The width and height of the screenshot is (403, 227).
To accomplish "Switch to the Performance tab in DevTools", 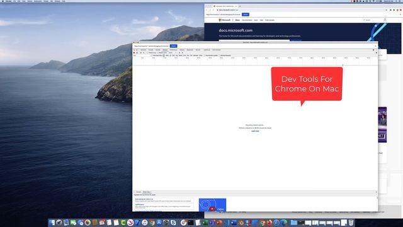I will [174, 50].
